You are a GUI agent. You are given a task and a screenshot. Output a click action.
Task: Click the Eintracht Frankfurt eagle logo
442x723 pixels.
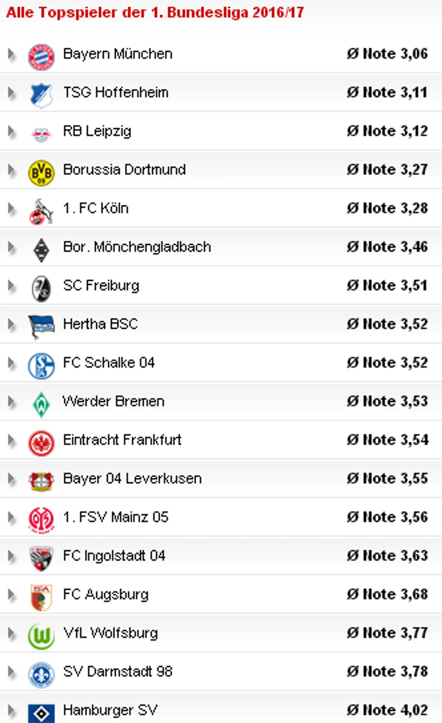pos(41,443)
